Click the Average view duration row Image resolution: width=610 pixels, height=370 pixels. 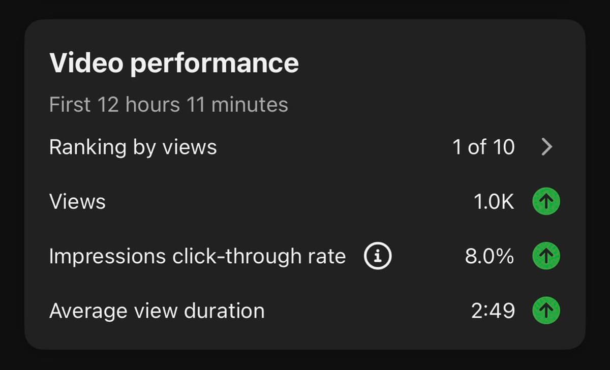click(157, 310)
